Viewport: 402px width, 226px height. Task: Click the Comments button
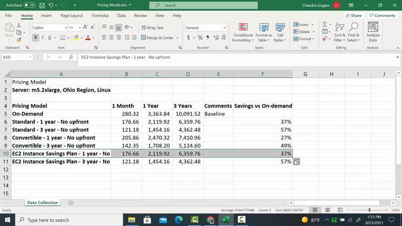[x=383, y=16]
